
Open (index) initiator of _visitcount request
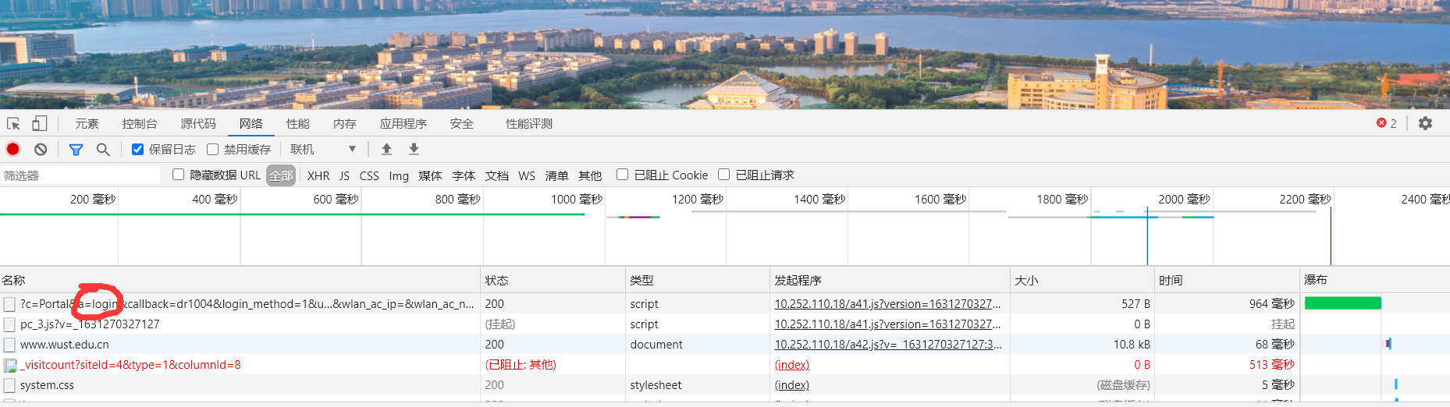(792, 365)
